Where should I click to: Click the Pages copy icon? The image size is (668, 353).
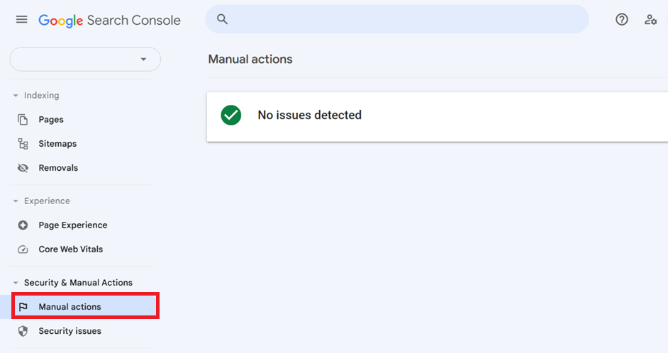pos(23,120)
